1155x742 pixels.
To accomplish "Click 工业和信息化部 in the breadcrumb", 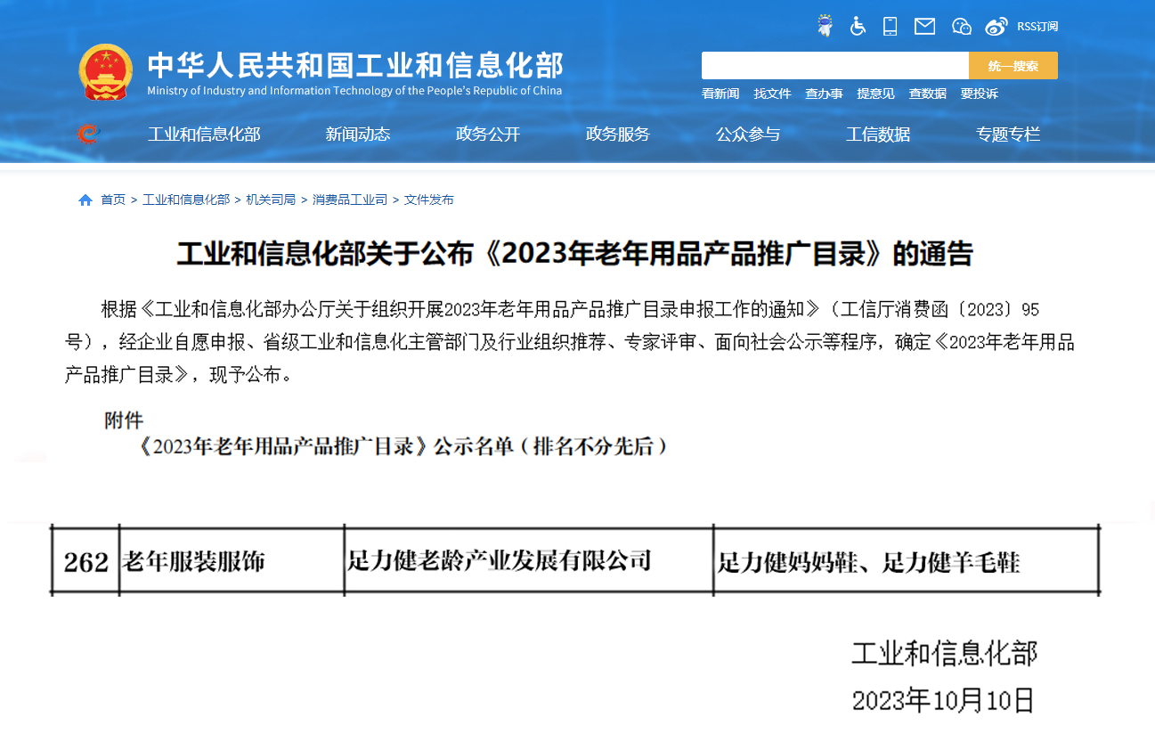I will pos(186,200).
